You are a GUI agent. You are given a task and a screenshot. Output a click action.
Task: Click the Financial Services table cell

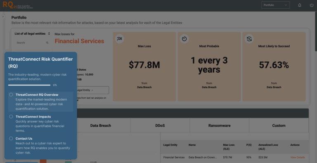[174, 157]
